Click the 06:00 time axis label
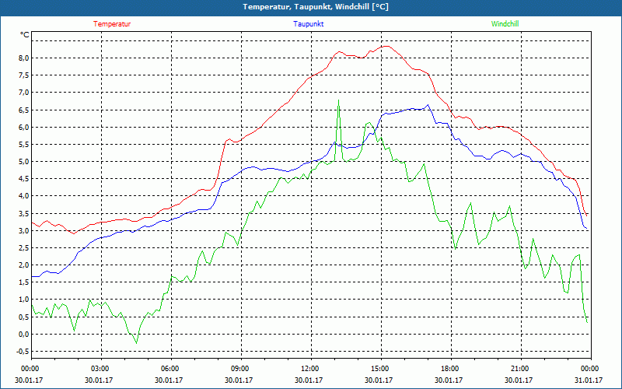The image size is (622, 389). pos(170,369)
